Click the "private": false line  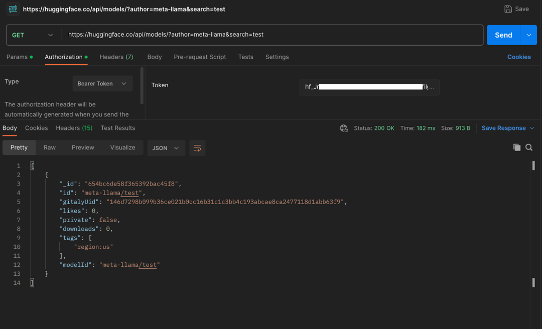(x=90, y=220)
